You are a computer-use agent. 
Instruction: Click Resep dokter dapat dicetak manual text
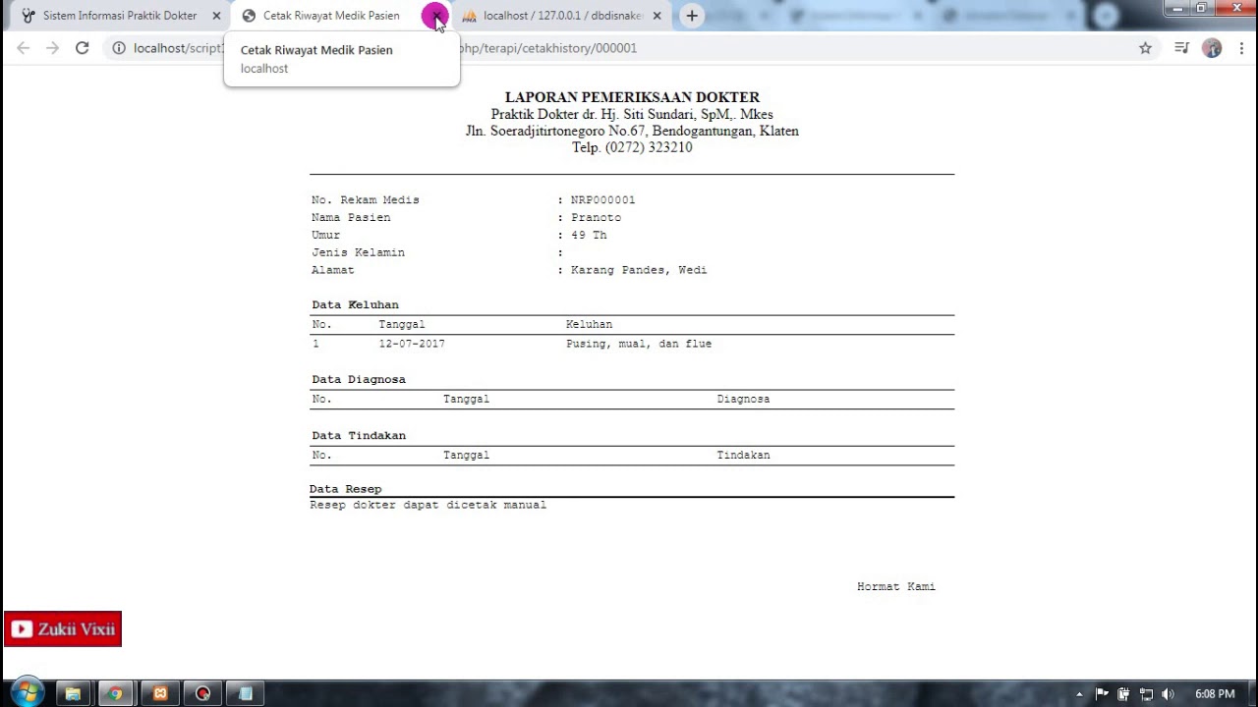coord(428,505)
